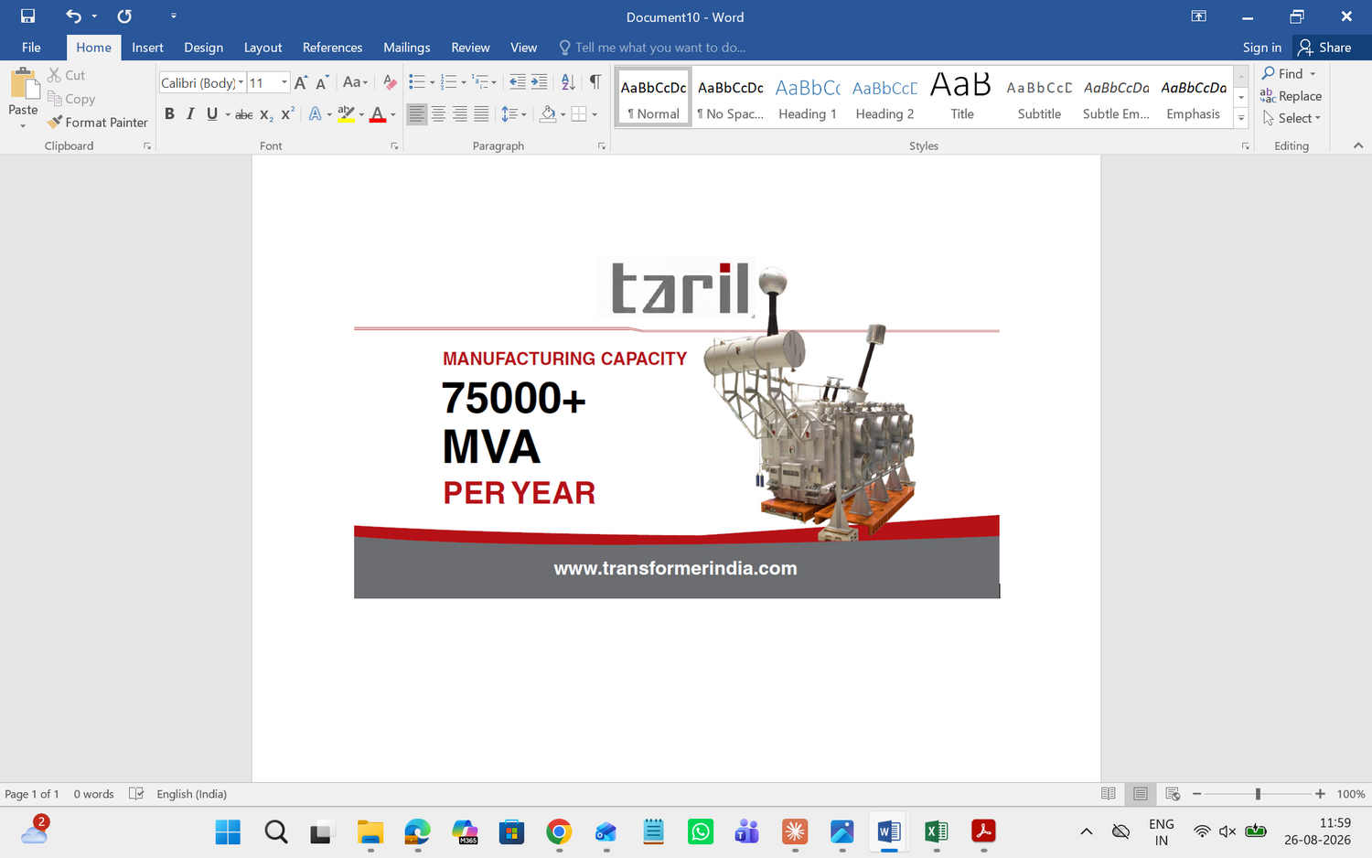Increase the font size with the grow icon
This screenshot has width=1372, height=858.
point(301,83)
